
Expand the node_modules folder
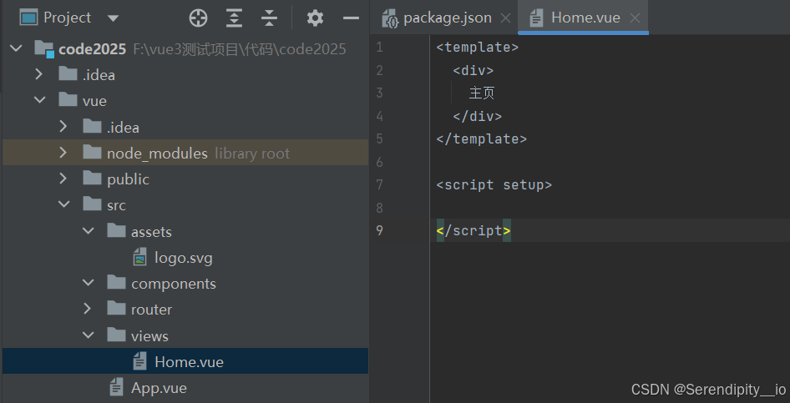click(x=63, y=153)
